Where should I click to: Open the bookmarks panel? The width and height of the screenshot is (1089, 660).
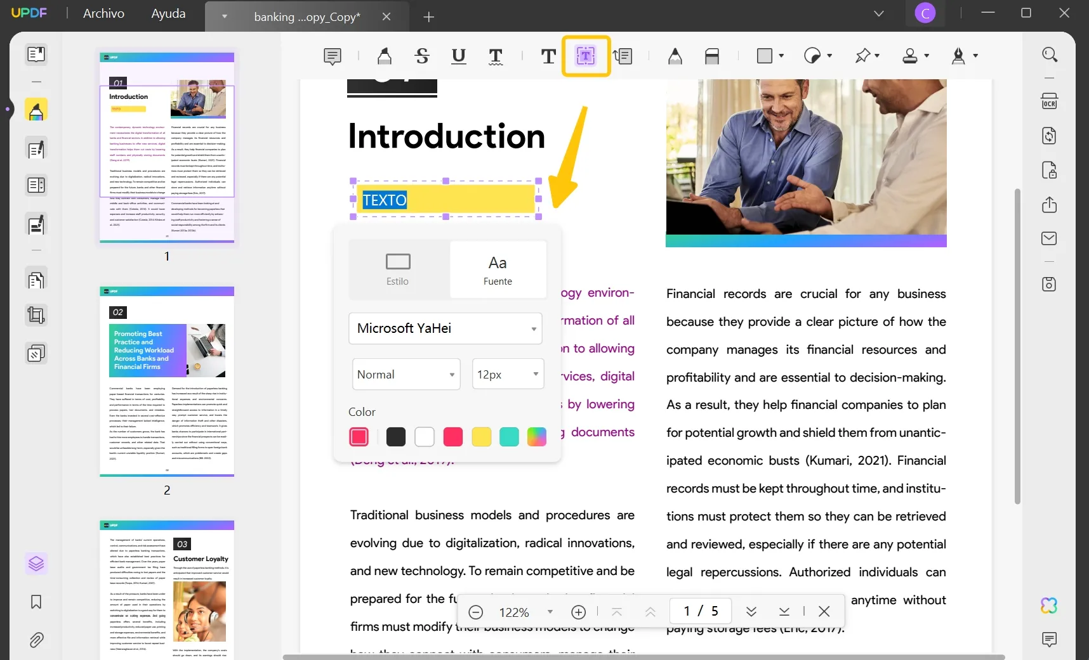[x=36, y=602]
